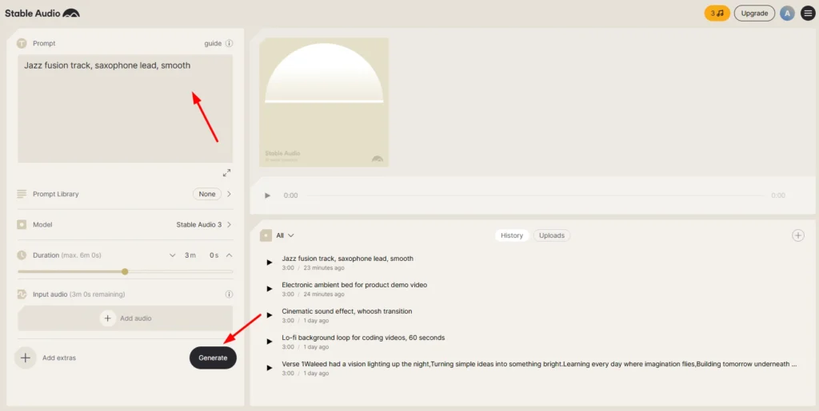
Task: Open the credits counter badge
Action: click(x=717, y=14)
